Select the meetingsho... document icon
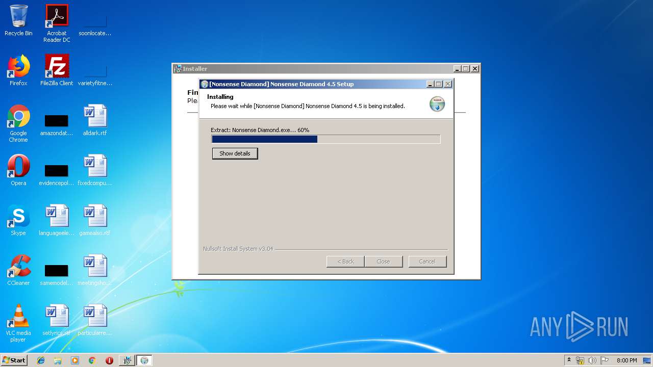Image resolution: width=653 pixels, height=367 pixels. tap(95, 270)
